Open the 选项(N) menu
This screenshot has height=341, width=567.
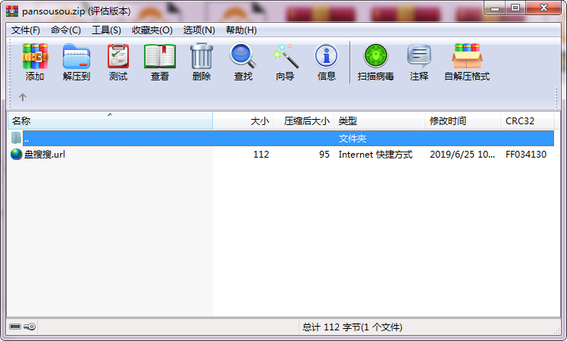[x=199, y=30]
